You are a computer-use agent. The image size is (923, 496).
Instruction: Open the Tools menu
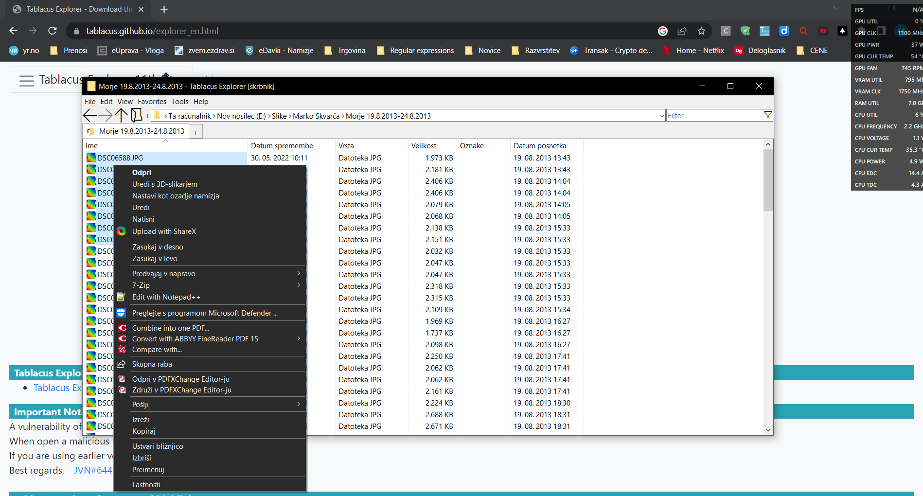click(179, 102)
